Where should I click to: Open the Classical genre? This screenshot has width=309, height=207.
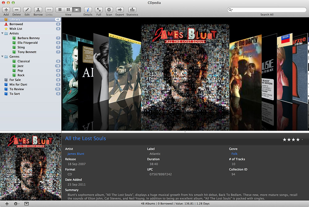(31, 61)
